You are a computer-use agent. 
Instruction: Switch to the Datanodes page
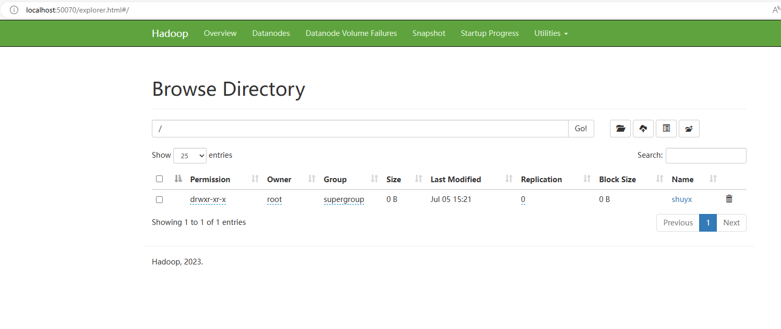(x=271, y=33)
